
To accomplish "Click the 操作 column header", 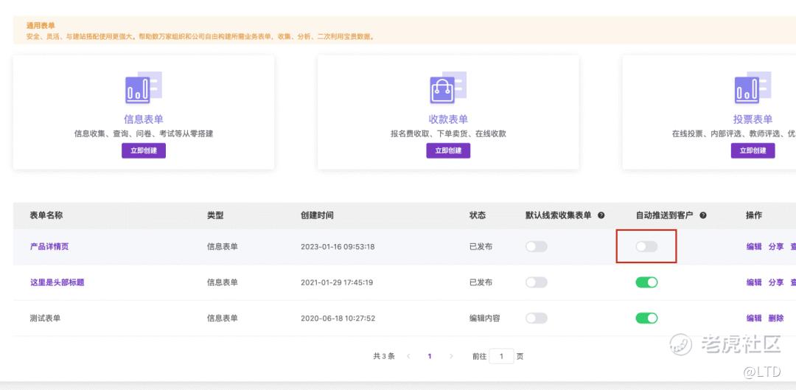I will click(754, 215).
